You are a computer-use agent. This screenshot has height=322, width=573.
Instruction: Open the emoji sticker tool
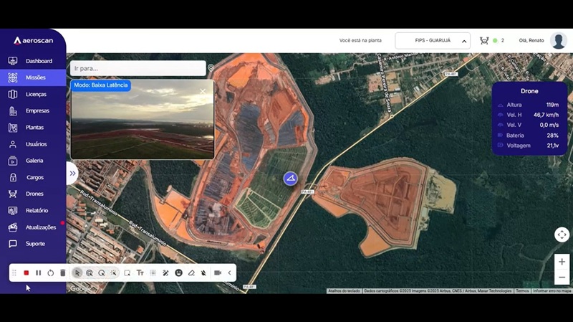coord(178,273)
